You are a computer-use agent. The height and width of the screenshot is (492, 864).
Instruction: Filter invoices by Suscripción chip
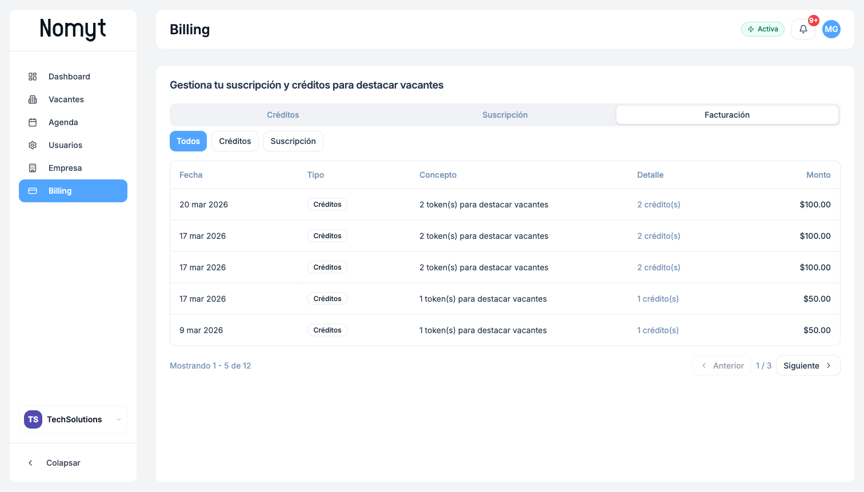(293, 141)
